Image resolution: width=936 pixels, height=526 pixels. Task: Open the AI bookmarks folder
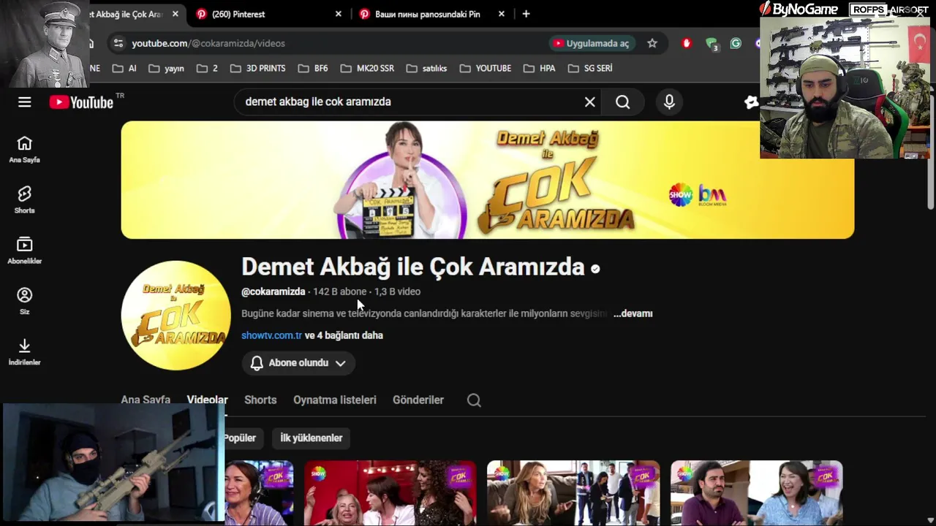124,68
